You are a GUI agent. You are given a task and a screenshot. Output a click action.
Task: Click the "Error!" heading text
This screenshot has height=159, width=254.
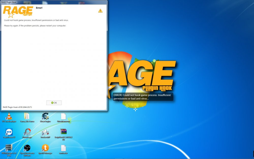pyautogui.click(x=39, y=8)
